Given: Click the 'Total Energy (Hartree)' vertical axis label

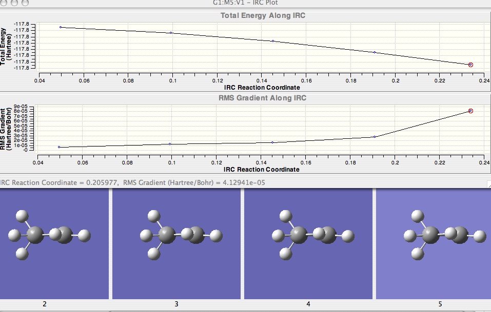Looking at the screenshot, I should click(x=6, y=46).
